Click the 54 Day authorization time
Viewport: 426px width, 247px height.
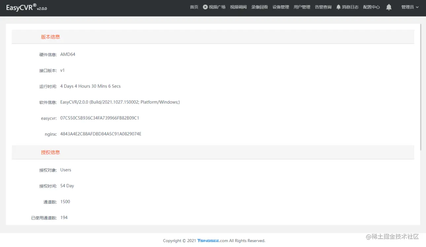coord(67,186)
